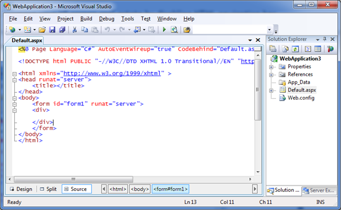This screenshot has height=210, width=341.
Task: Open Solution Explorer window position dropdown
Action: click(x=318, y=39)
